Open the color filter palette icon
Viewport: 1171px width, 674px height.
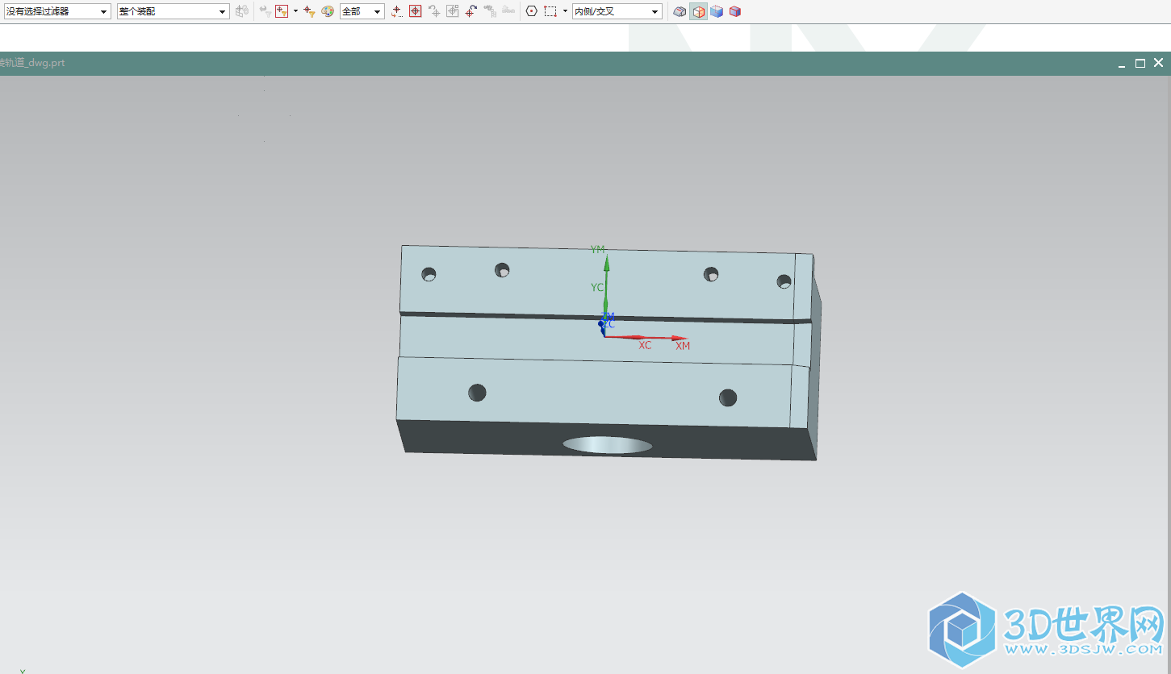328,11
